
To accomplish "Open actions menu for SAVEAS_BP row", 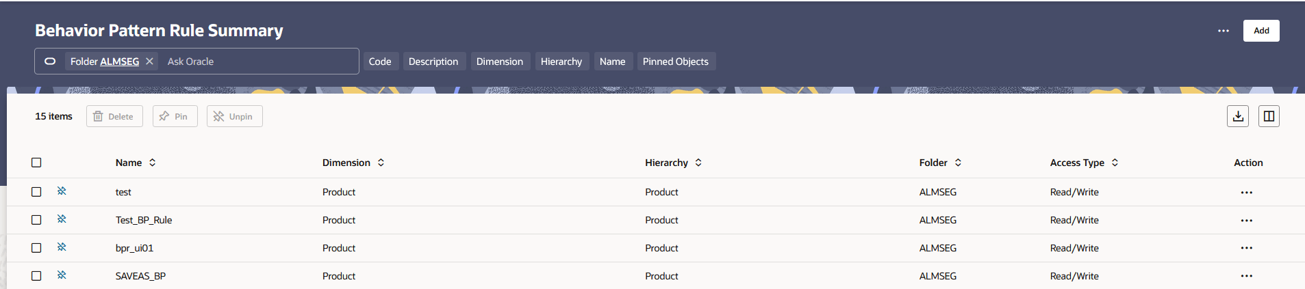I will 1246,276.
